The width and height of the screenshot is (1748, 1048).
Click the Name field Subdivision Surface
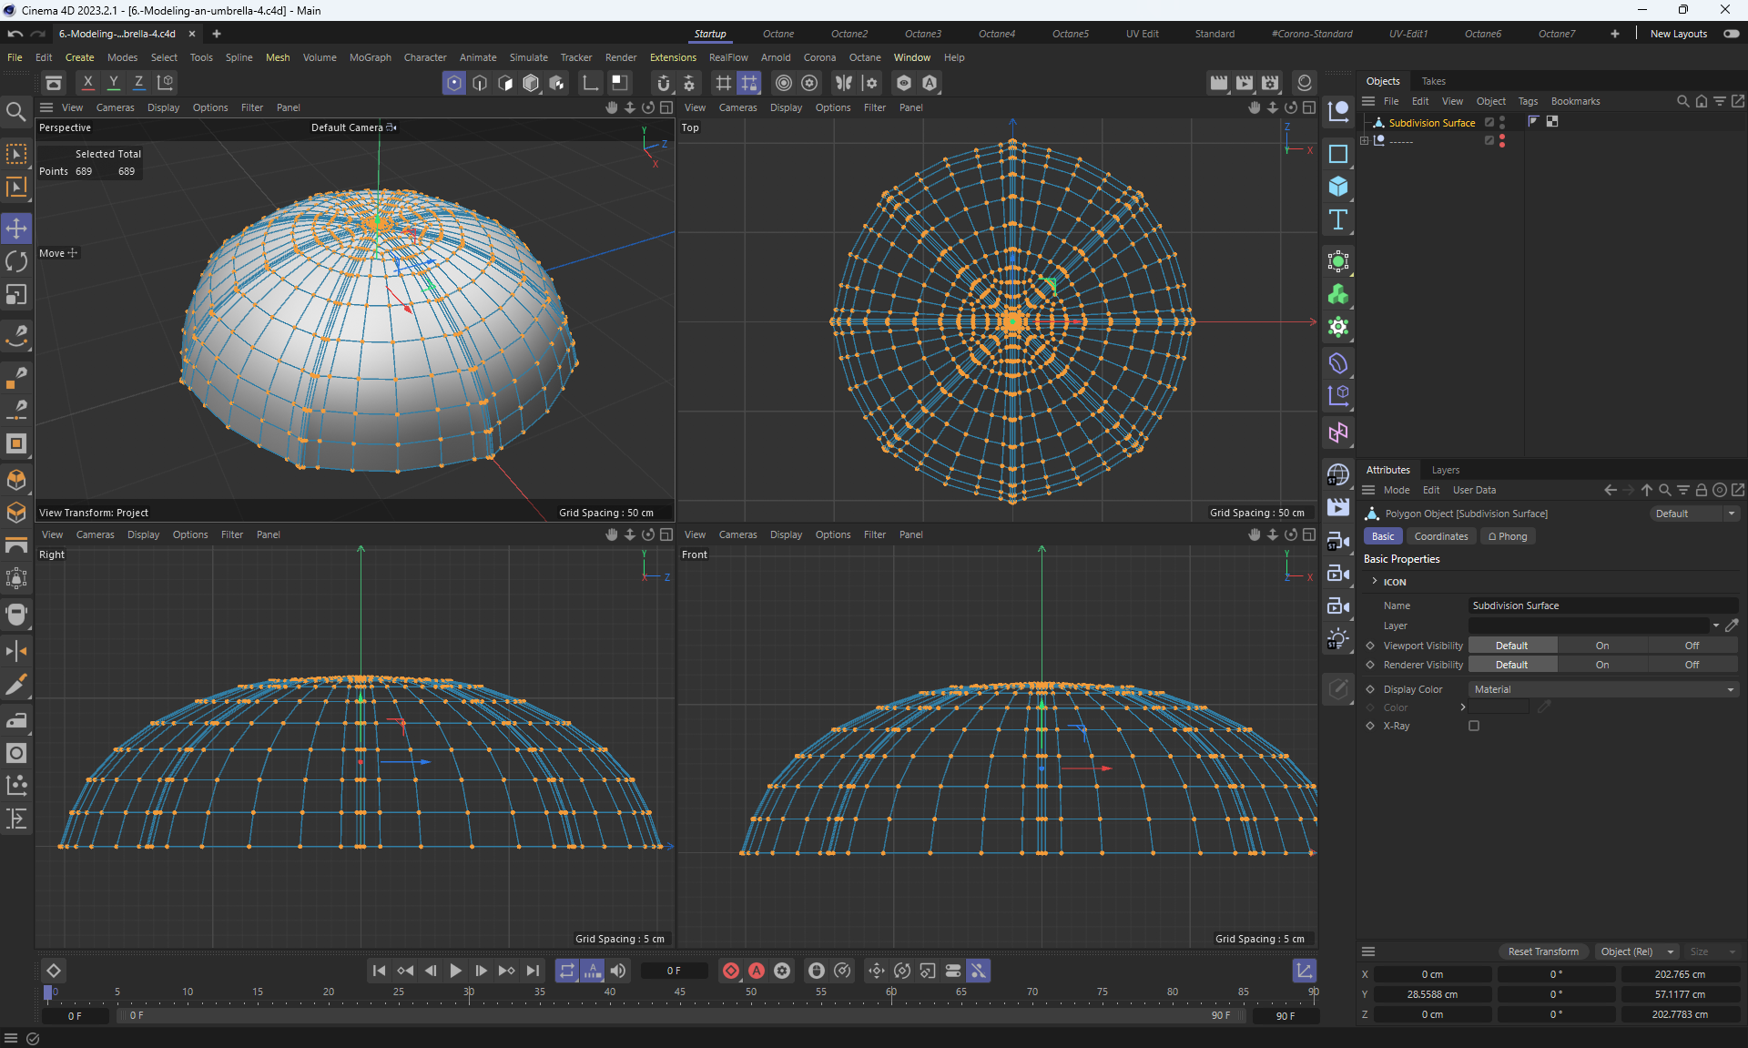pos(1602,605)
